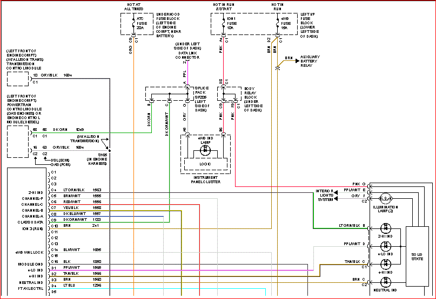Click the GRY F terminal label

(x=358, y=196)
